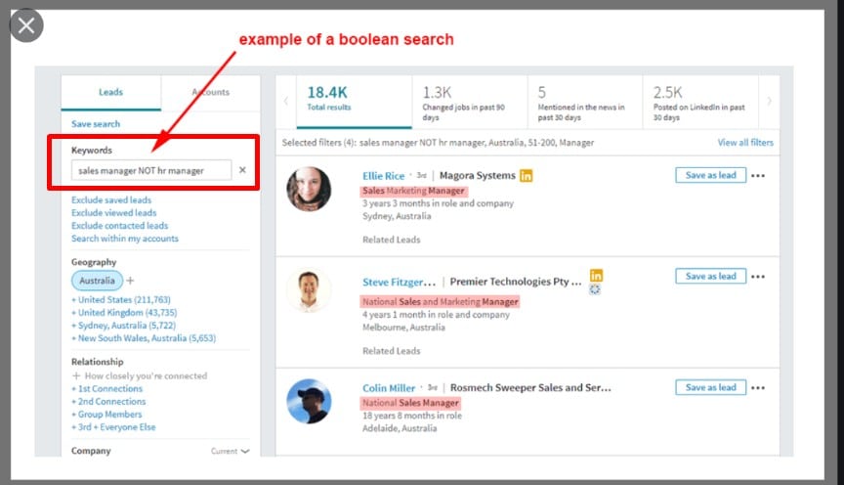The width and height of the screenshot is (844, 485).
Task: Add Group Members relationship filter
Action: point(106,415)
